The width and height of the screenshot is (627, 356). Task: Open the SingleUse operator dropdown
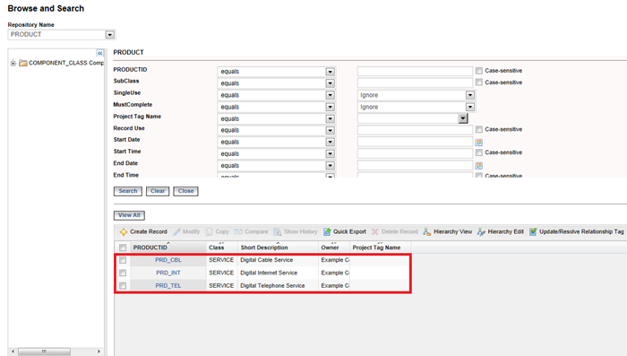[330, 95]
